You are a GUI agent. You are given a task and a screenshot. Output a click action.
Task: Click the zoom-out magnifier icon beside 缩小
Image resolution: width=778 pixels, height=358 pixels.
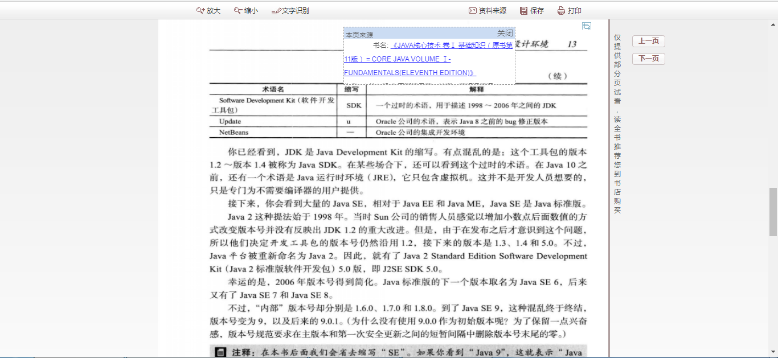tap(238, 11)
